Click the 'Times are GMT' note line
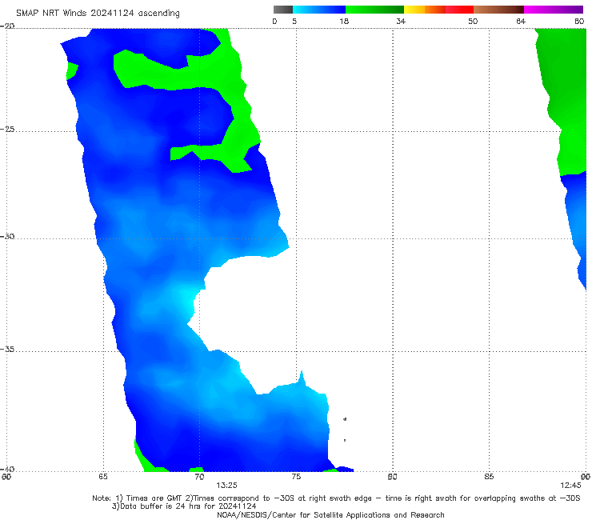Image resolution: width=592 pixels, height=520 pixels. (x=336, y=498)
